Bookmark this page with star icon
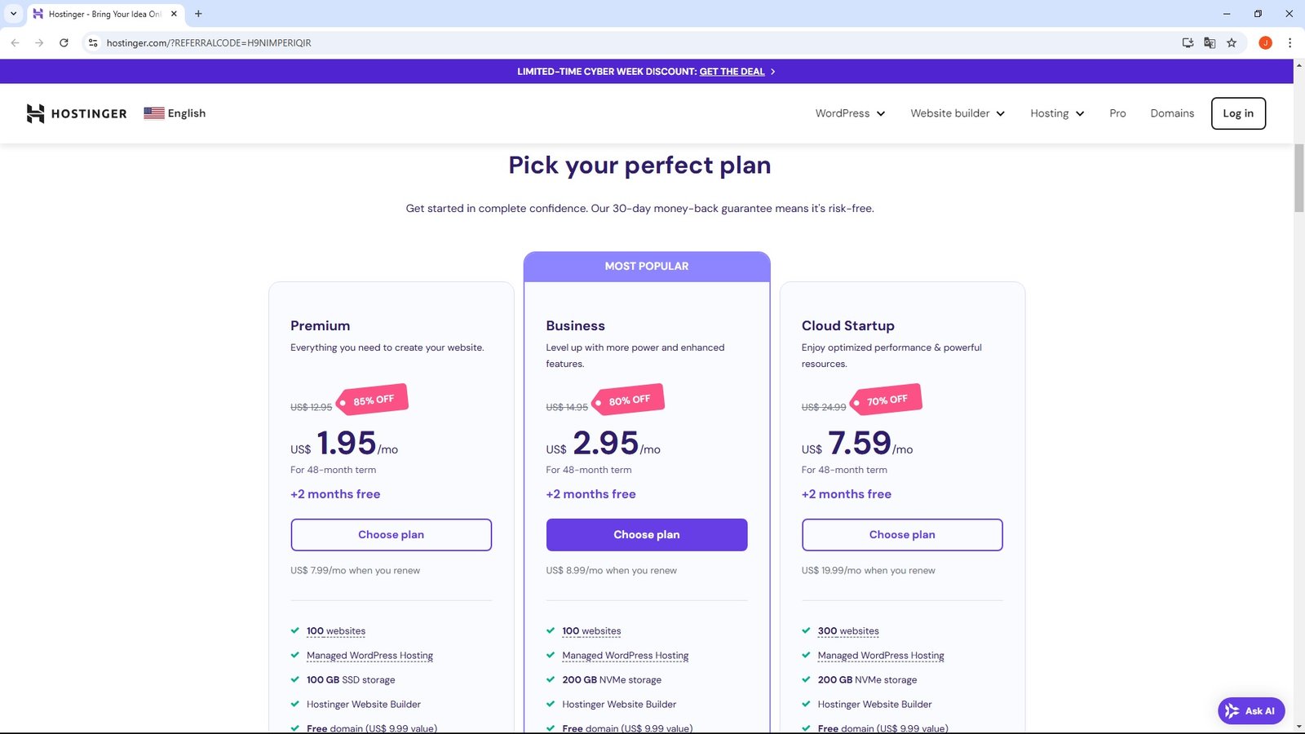 [1232, 43]
